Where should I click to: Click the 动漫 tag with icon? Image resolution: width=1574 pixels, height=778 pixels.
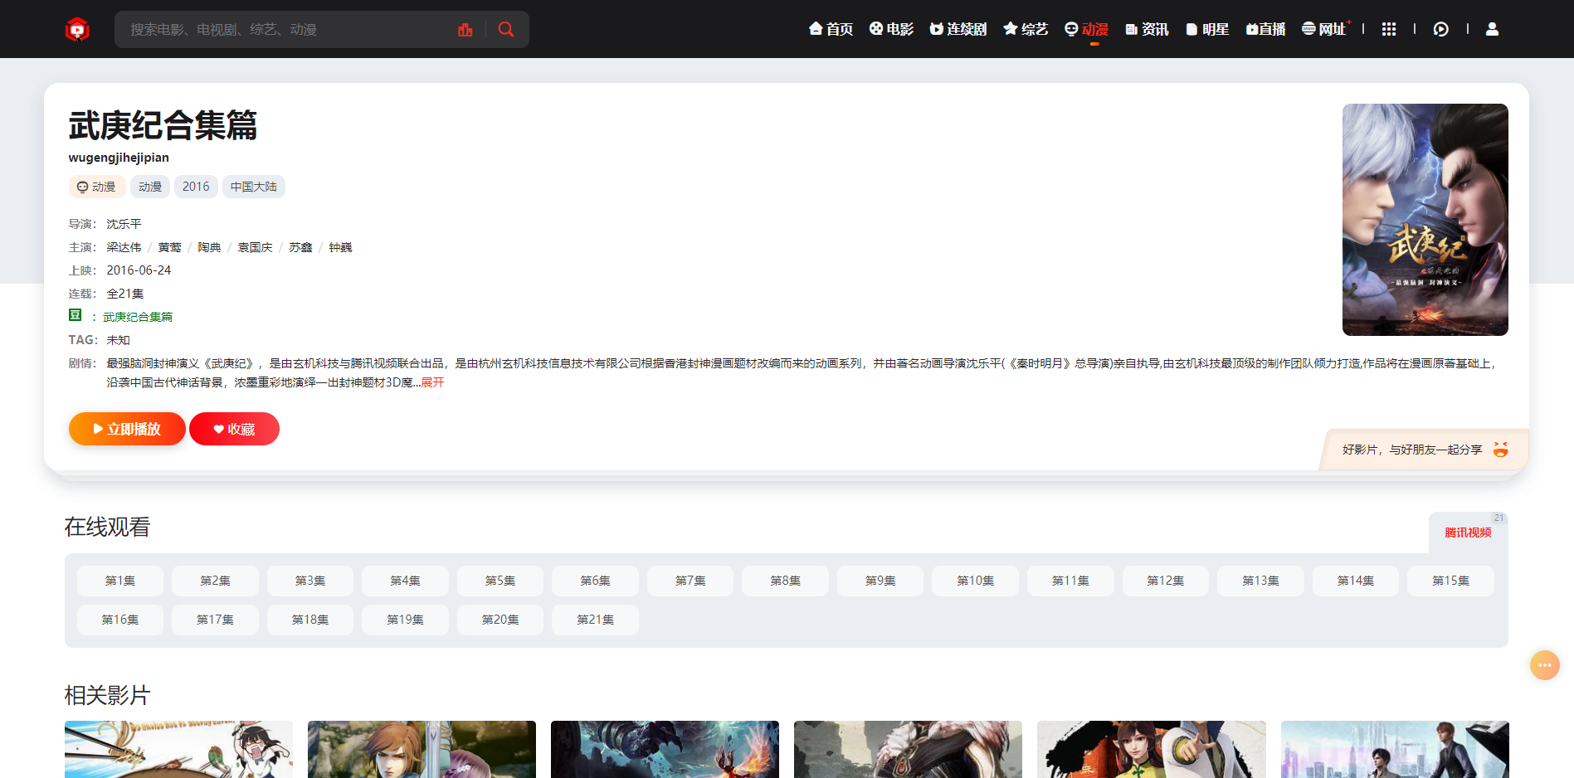coord(97,187)
